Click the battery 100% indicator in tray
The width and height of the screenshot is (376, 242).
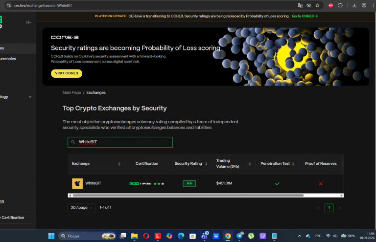coord(348,236)
